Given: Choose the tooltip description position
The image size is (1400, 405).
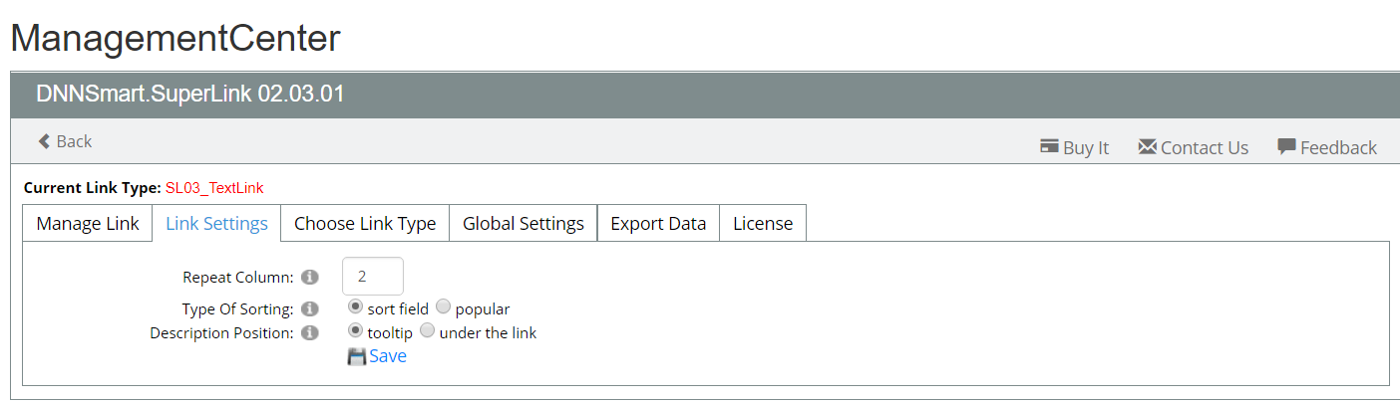Looking at the screenshot, I should click(355, 331).
